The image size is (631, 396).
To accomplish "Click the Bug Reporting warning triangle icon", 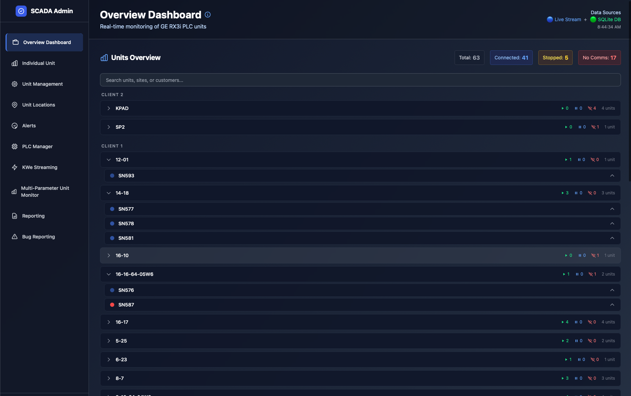I will tap(15, 237).
